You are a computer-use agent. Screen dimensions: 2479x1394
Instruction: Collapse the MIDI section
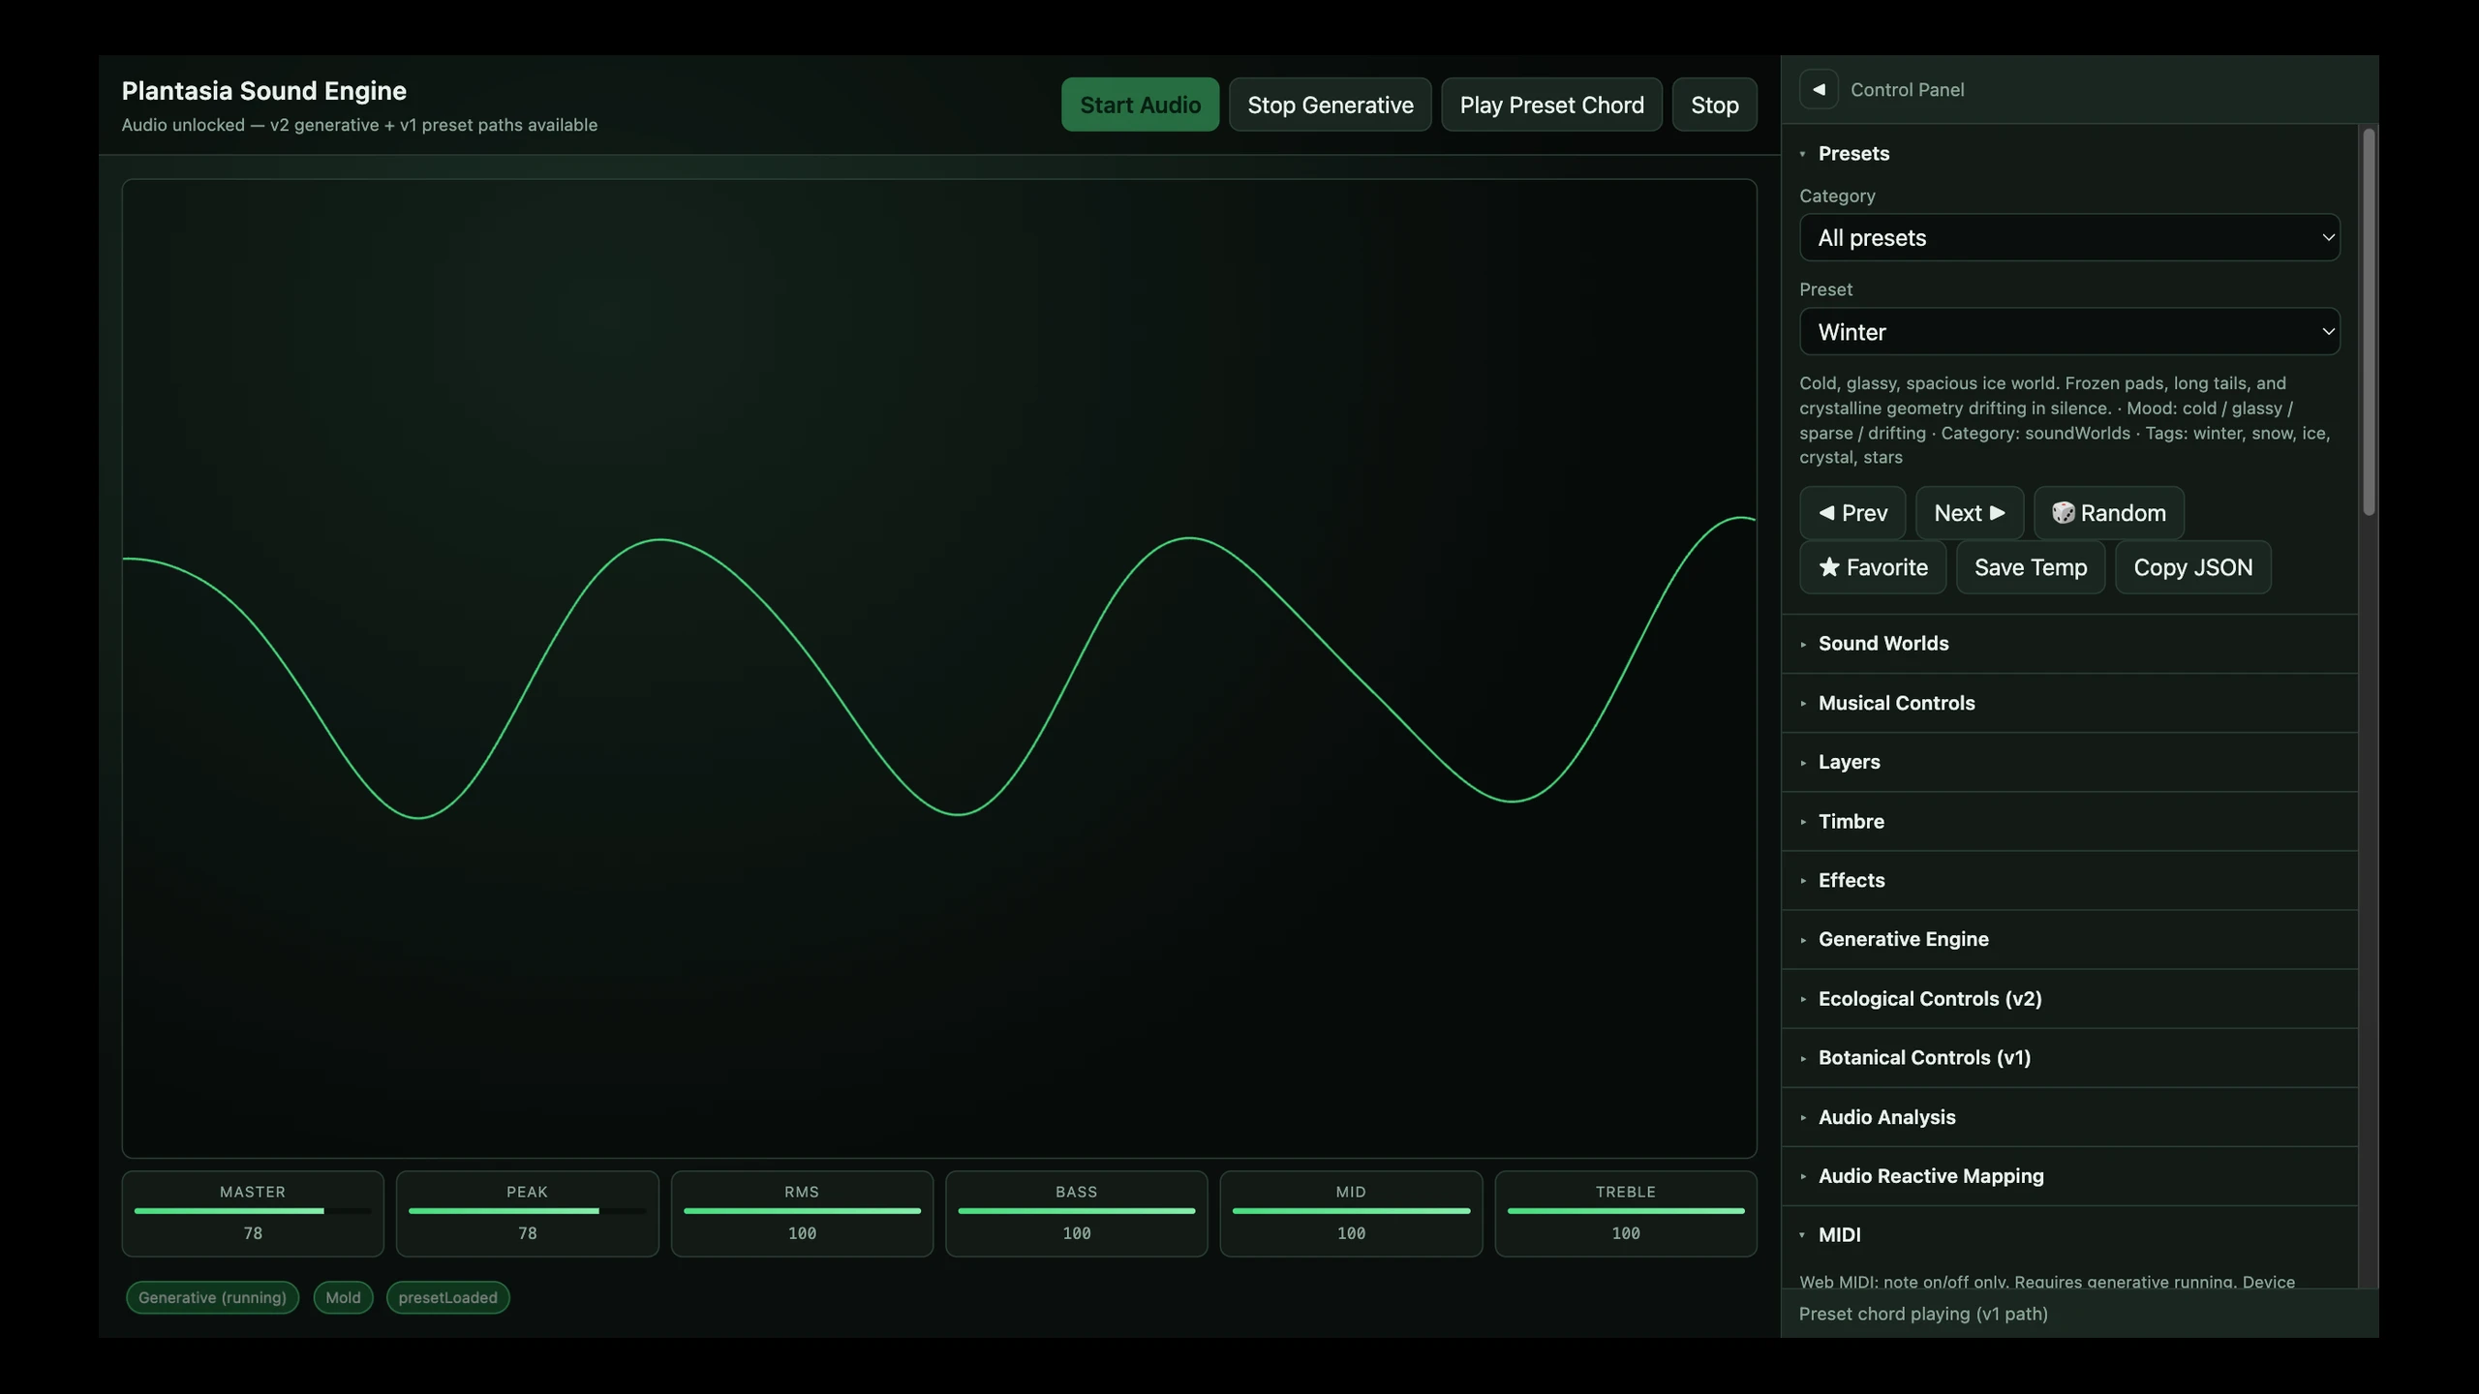point(2069,1234)
